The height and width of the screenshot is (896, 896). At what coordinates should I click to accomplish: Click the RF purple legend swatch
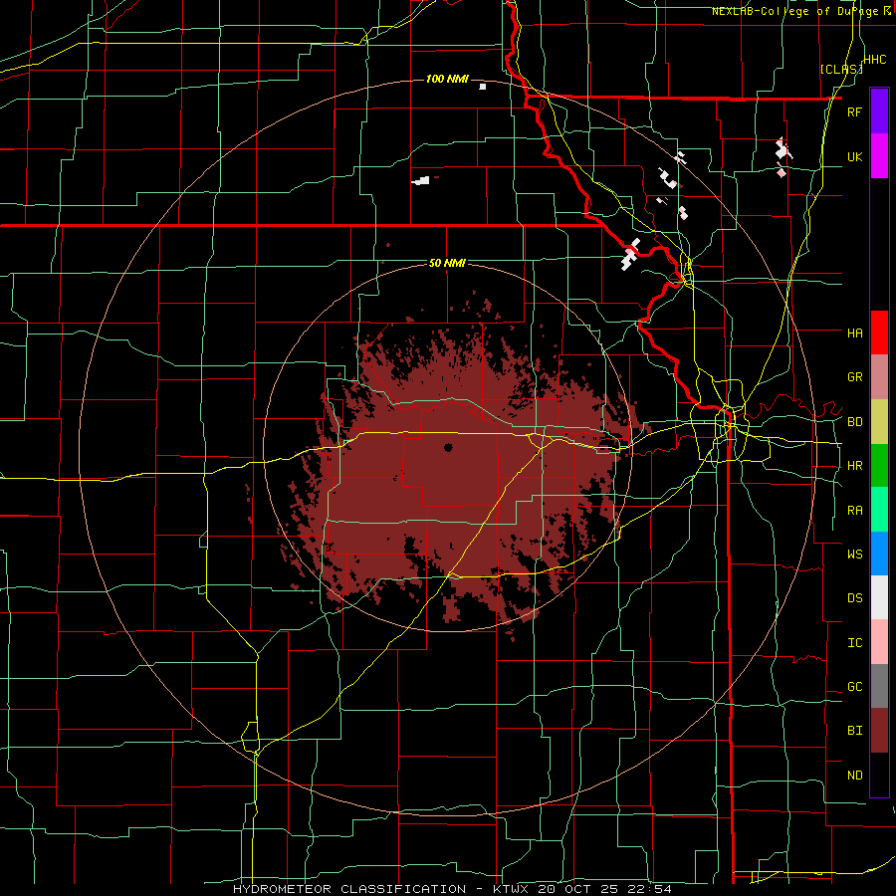coord(879,112)
